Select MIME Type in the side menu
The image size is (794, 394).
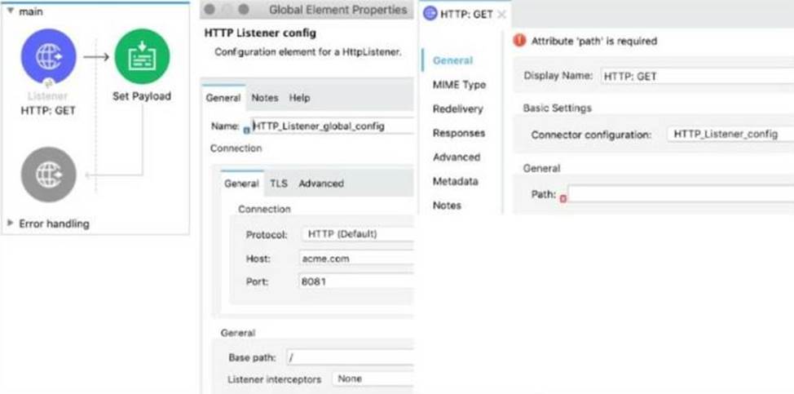(459, 85)
